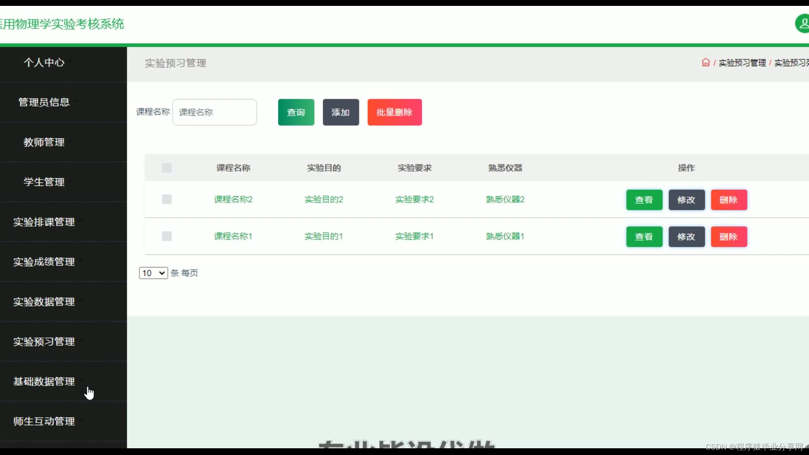The image size is (809, 455).
Task: Click 删除 for 课程名称2 row
Action: coord(729,200)
